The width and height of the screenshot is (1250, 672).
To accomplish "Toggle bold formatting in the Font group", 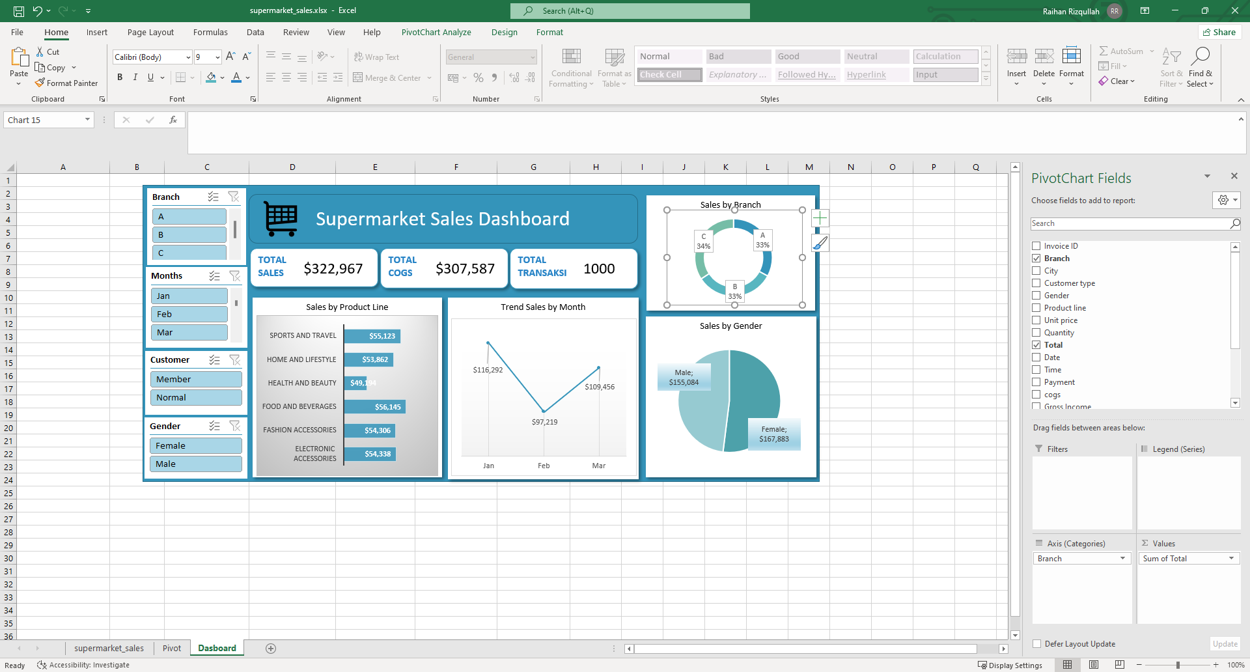I will 120,77.
